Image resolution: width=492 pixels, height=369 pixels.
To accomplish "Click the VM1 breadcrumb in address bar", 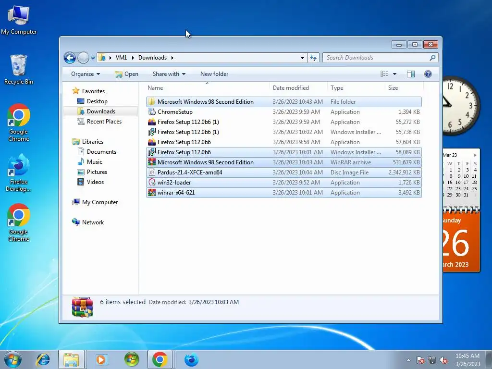I will point(121,58).
